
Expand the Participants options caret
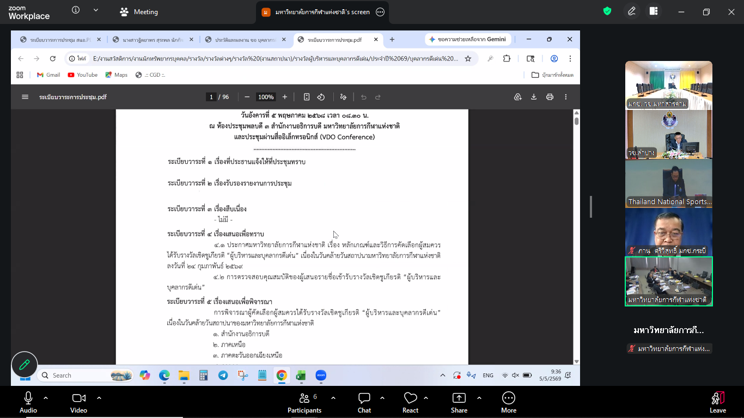[x=333, y=398]
